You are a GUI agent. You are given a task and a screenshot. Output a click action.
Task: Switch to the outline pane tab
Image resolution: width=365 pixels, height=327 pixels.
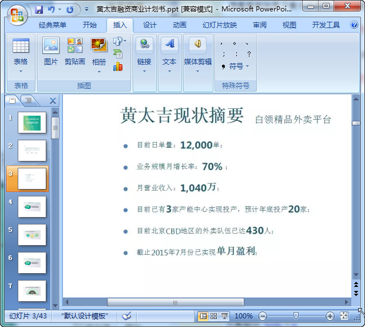click(x=29, y=101)
